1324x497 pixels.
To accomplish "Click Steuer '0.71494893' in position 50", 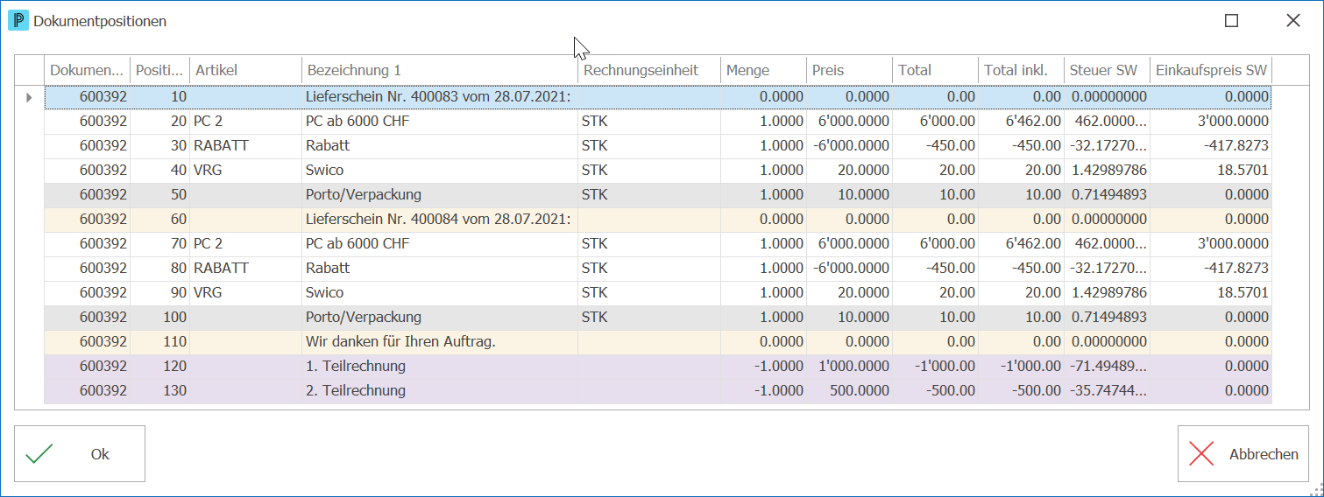I will (x=1108, y=194).
